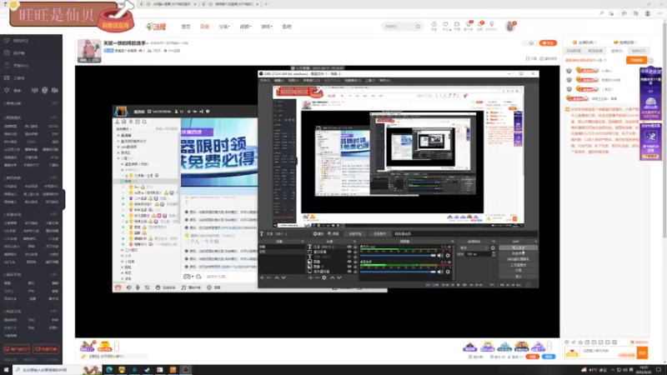Remove selected scene with OBS Scenes minus icon
The height and width of the screenshot is (375, 667).
268,277
